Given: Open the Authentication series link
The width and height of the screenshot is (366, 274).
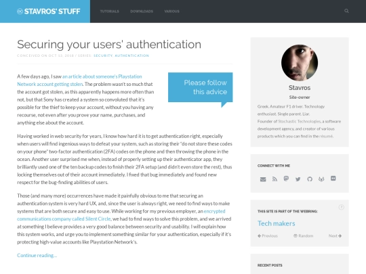Looking at the screenshot, I should (x=132, y=55).
